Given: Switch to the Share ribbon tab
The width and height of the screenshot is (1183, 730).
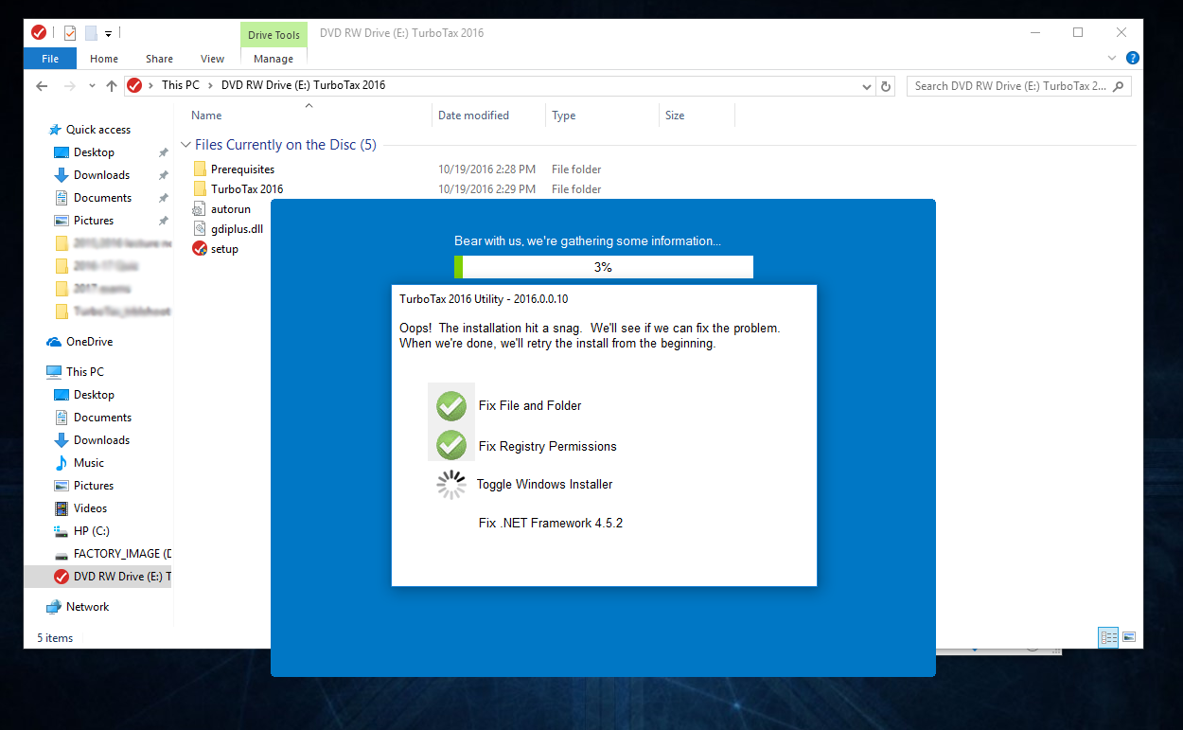Looking at the screenshot, I should click(159, 59).
